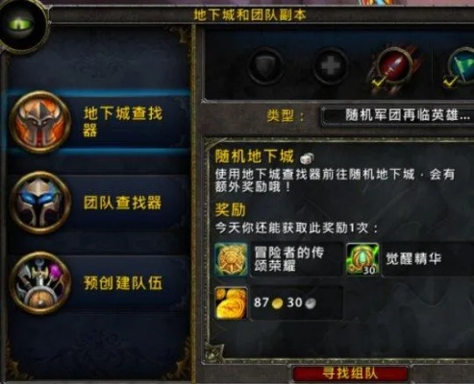
Task: Click the orange helmet dungeon finder icon
Action: tap(39, 122)
